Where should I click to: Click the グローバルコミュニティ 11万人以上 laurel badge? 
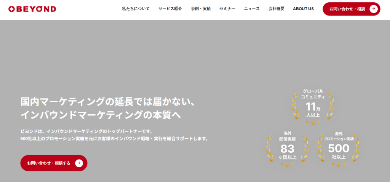(313, 106)
